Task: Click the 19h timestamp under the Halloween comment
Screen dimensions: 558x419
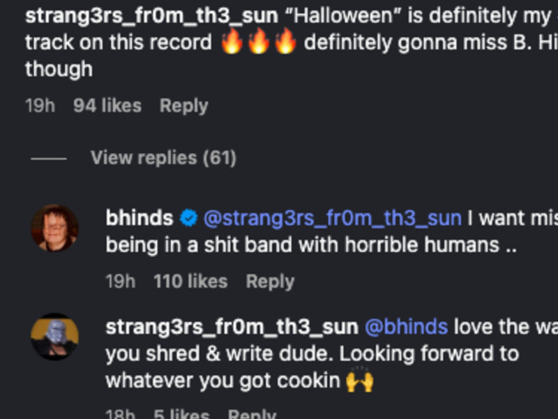Action: coord(40,105)
